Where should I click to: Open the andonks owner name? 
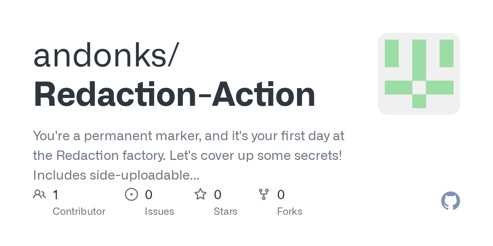point(106,56)
